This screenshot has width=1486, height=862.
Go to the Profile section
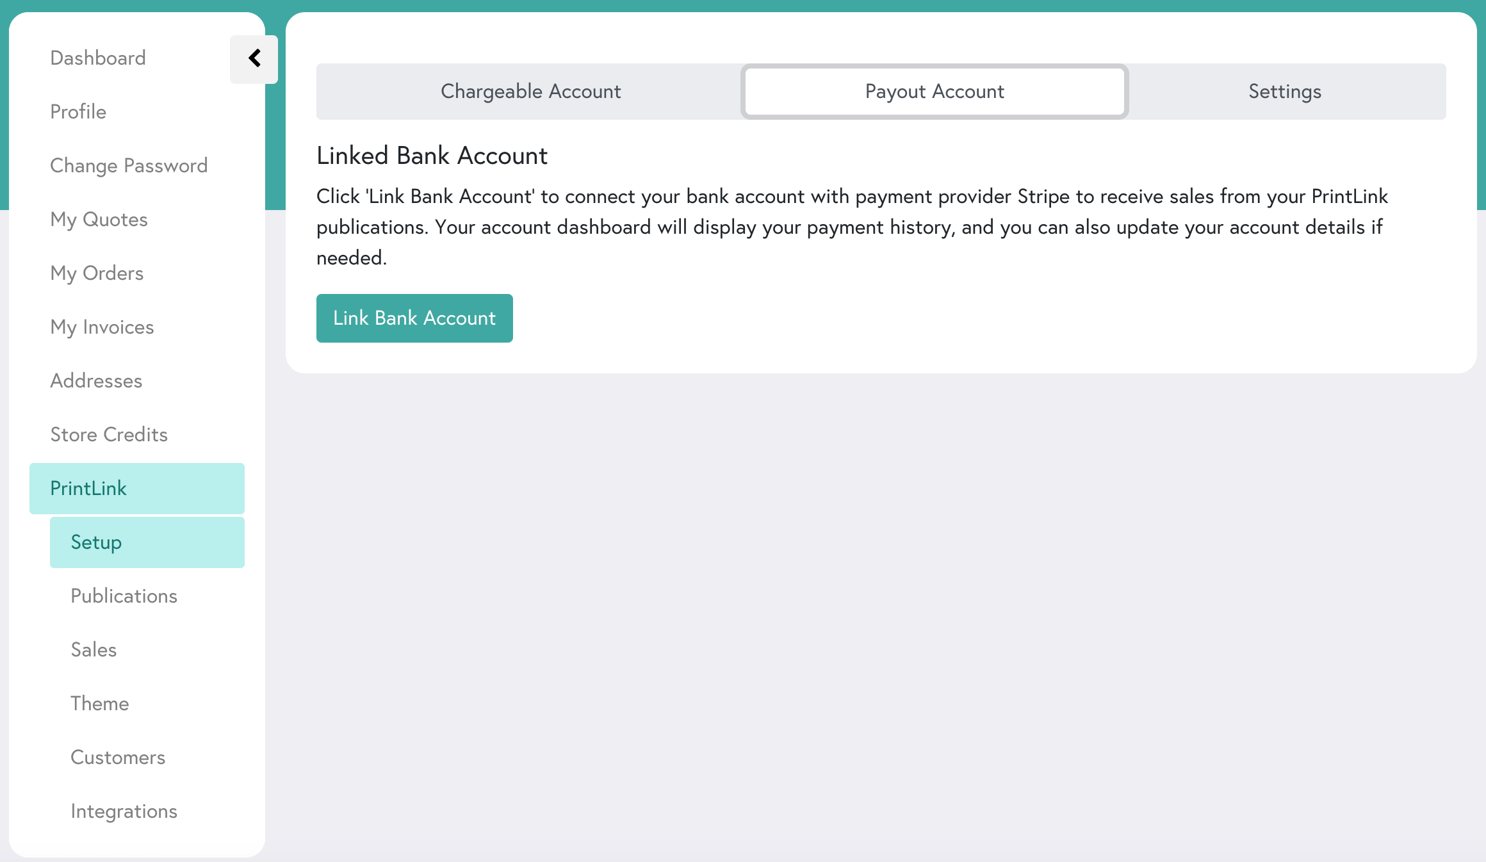(x=78, y=111)
